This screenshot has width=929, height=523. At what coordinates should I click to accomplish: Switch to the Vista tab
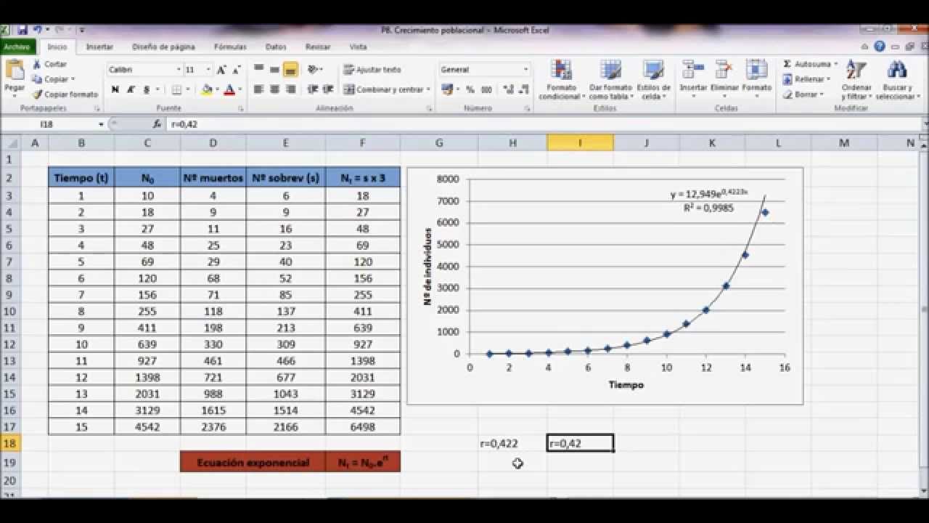pyautogui.click(x=358, y=46)
